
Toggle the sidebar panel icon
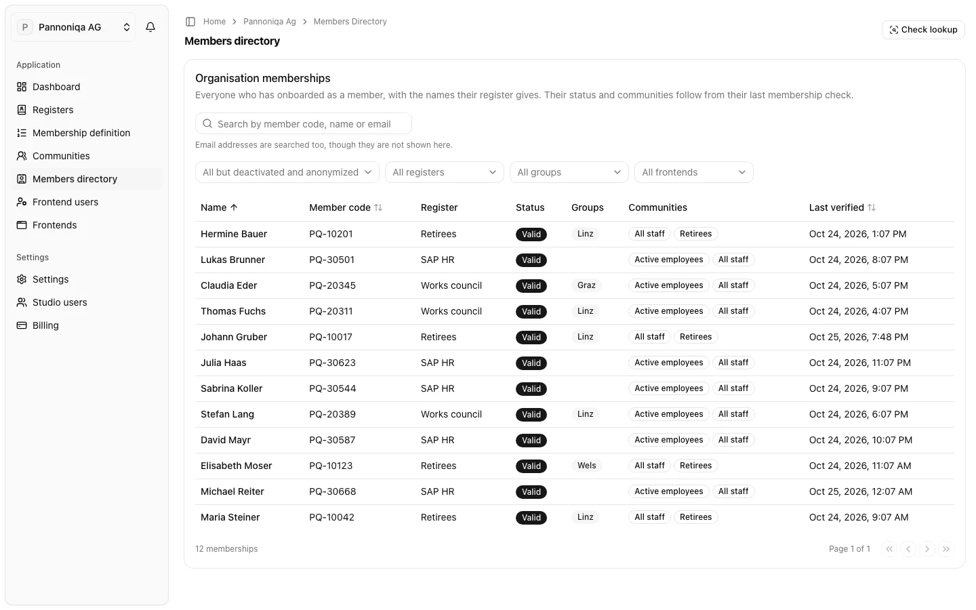[x=190, y=22]
